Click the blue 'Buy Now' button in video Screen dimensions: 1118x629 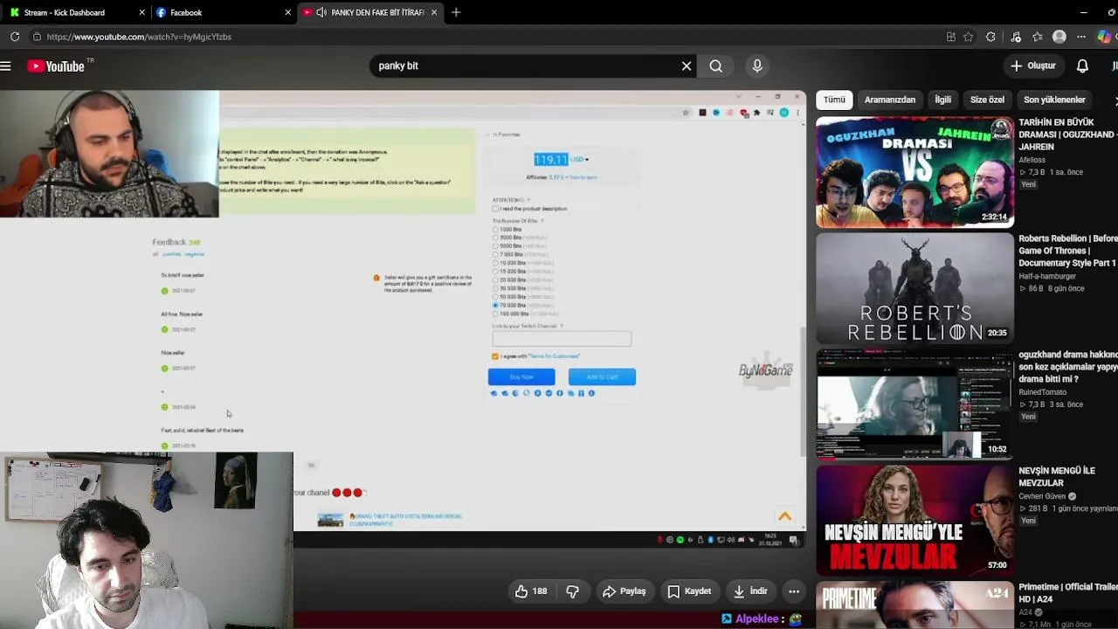click(x=521, y=377)
